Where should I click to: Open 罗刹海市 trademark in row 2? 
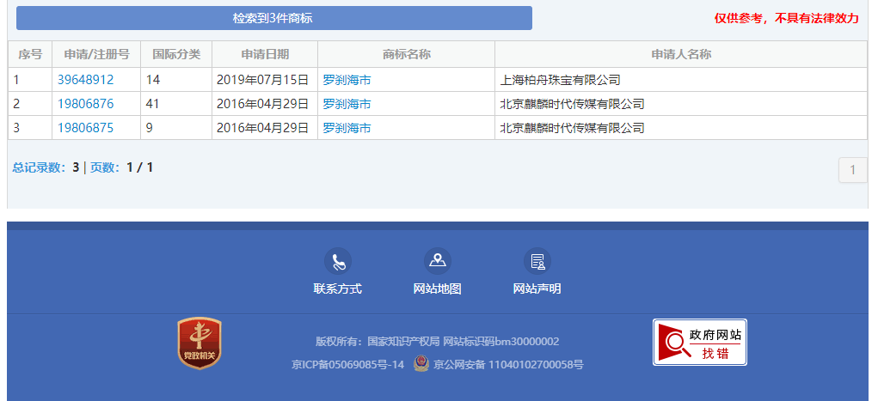point(347,104)
